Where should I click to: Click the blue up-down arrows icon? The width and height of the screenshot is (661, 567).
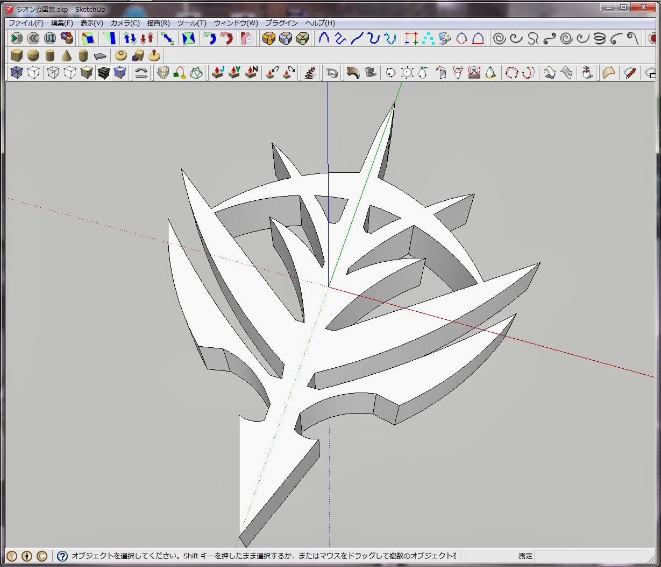coord(130,38)
